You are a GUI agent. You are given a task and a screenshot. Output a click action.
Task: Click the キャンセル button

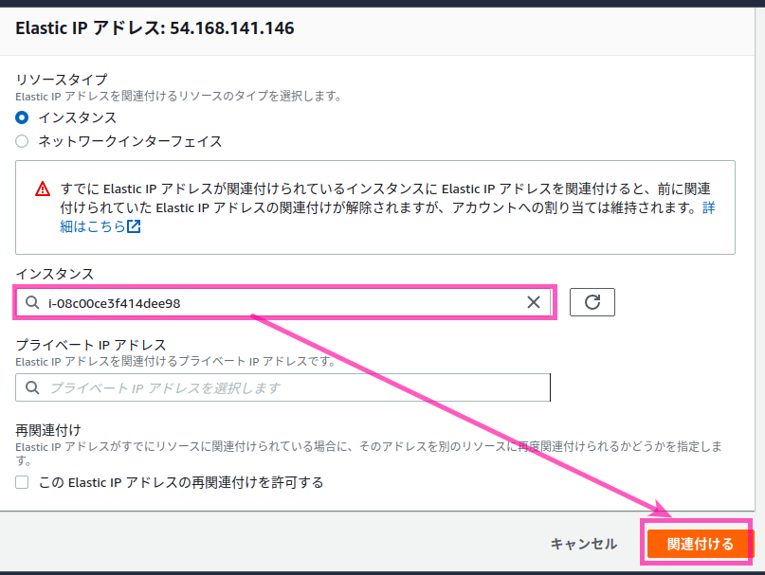point(584,544)
